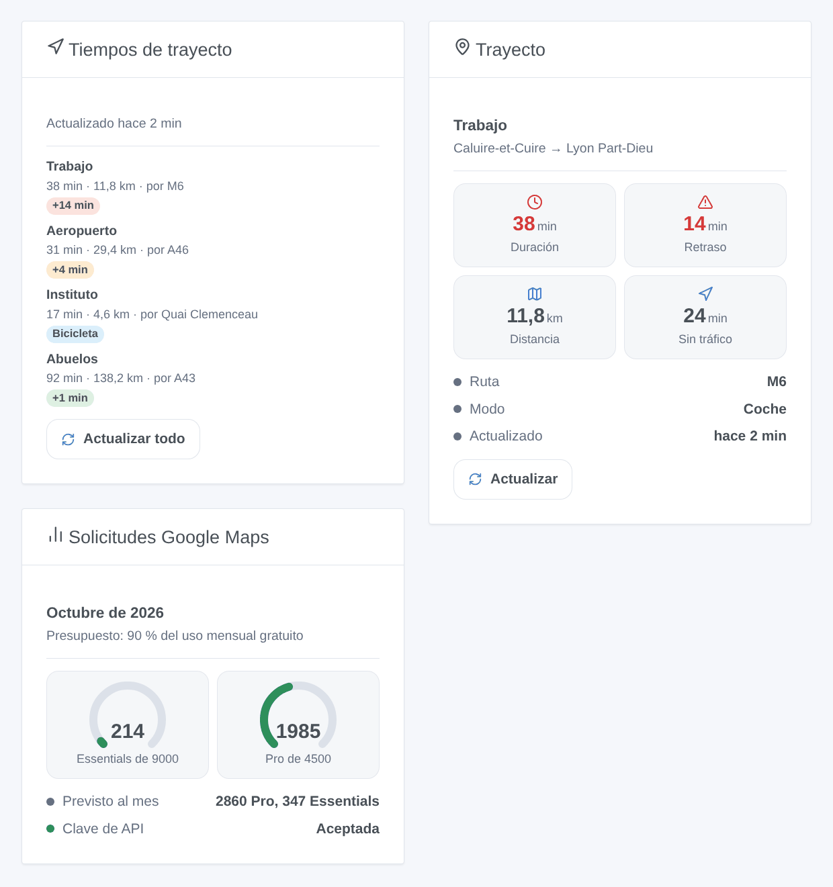Click the Previsto al mes label

[111, 801]
